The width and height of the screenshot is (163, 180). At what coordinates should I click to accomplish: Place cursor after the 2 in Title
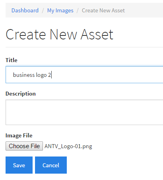click(x=51, y=75)
